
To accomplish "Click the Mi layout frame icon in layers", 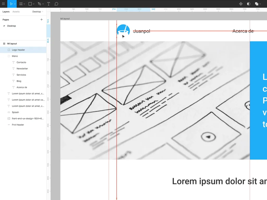I will point(4,43).
